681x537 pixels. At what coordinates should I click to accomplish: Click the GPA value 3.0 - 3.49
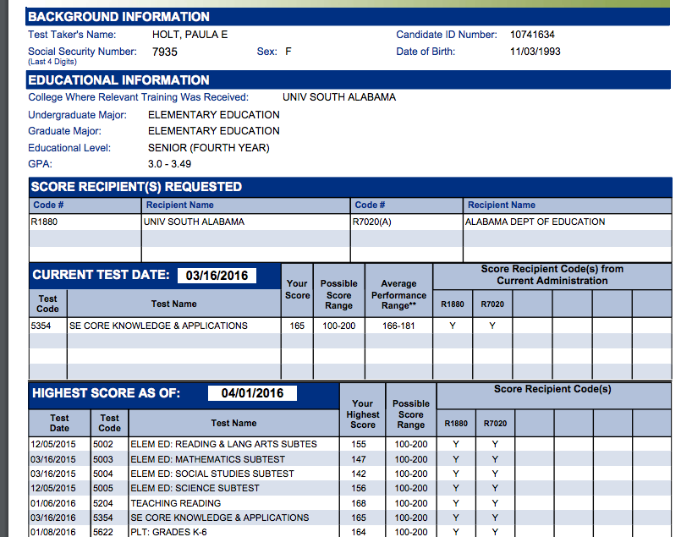(167, 164)
